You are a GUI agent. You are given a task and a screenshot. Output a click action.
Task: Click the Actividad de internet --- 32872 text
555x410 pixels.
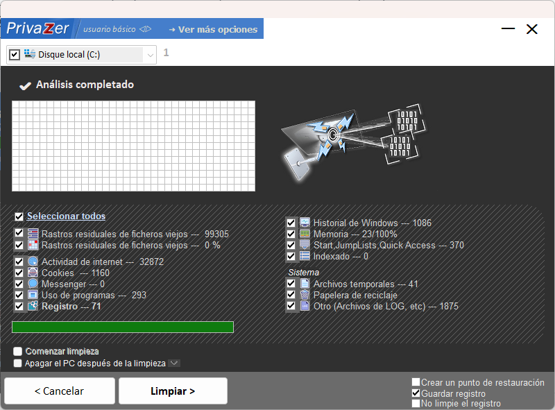[x=103, y=262]
